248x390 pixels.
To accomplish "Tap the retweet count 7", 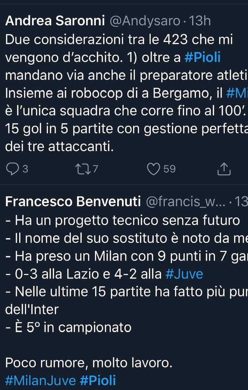I will [95, 169].
